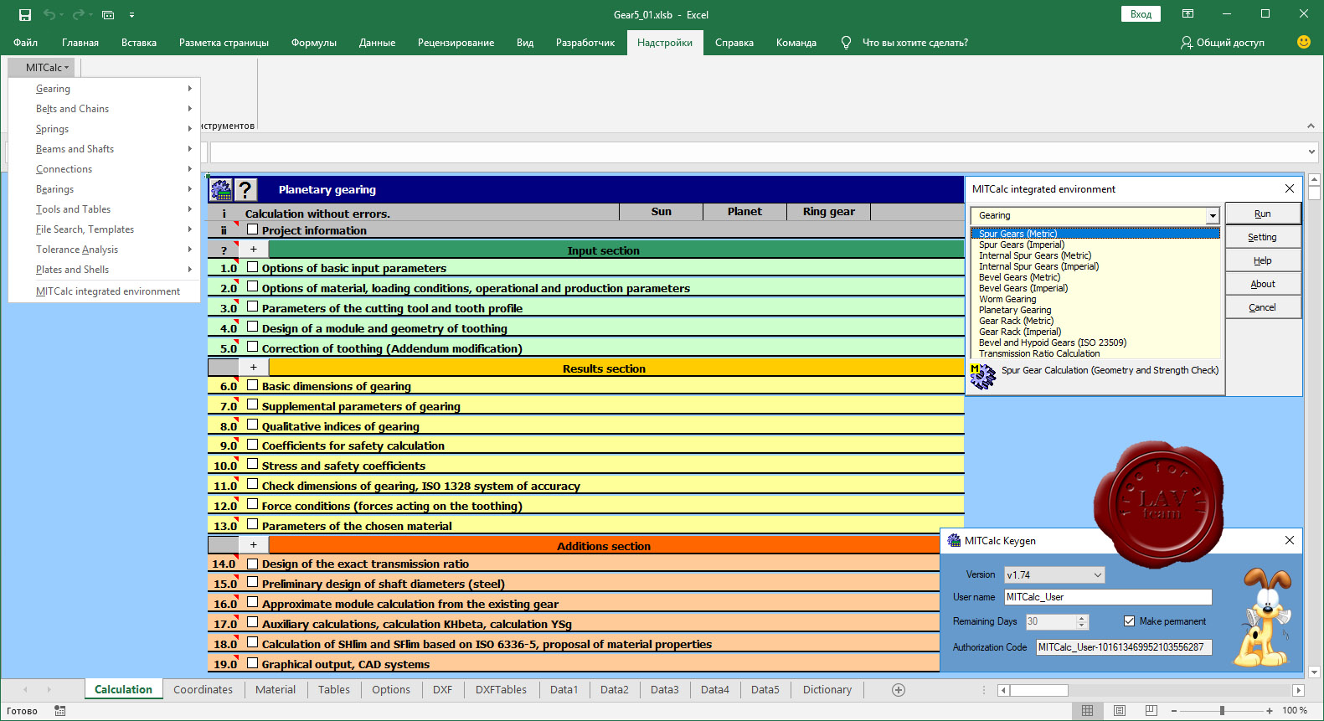Image resolution: width=1324 pixels, height=721 pixels.
Task: Tick the Parameters of the cutting tool checkbox
Action: coord(252,307)
